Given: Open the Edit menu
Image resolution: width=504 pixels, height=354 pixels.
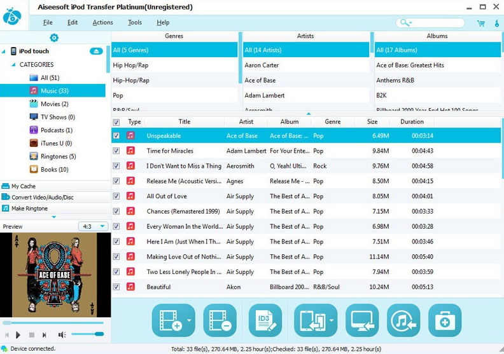Looking at the screenshot, I should [73, 22].
